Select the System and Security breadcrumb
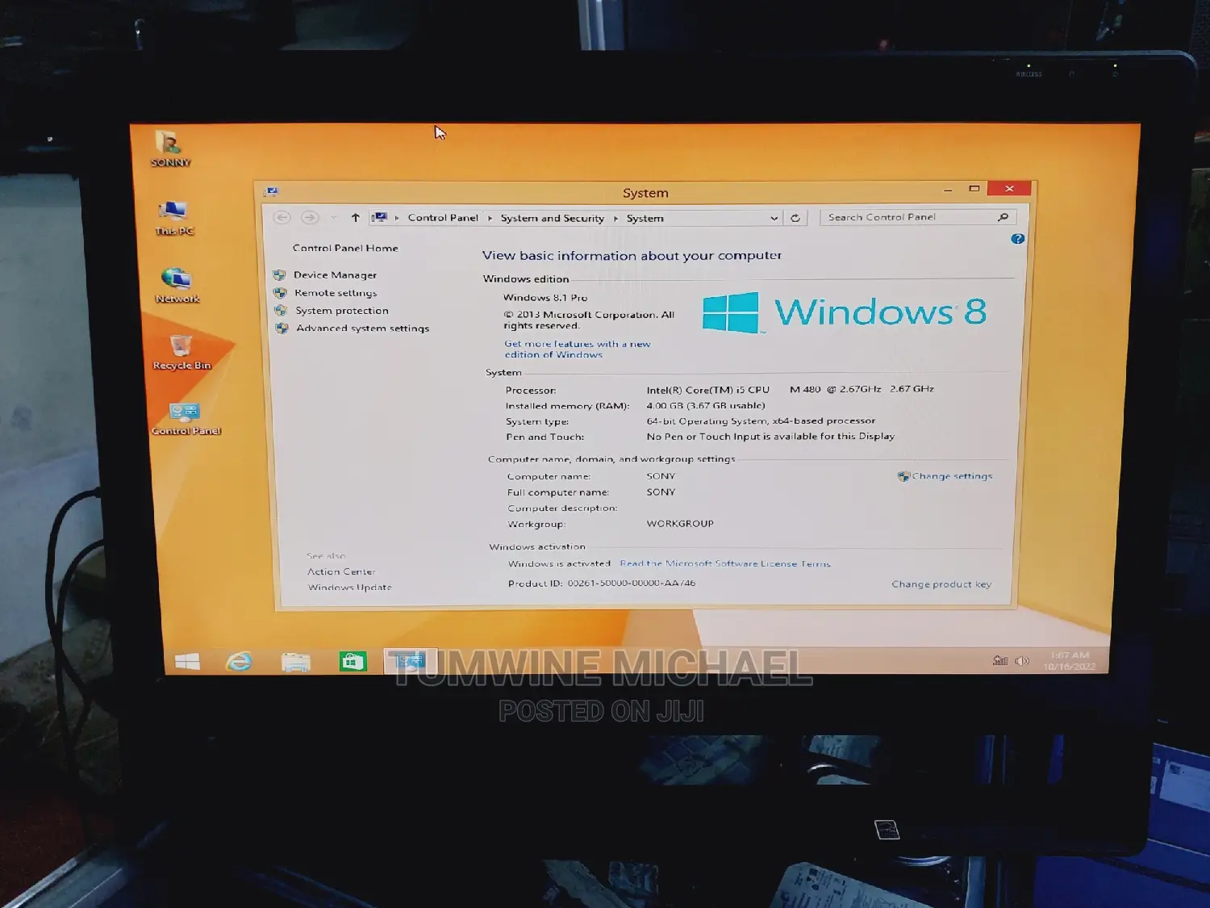The width and height of the screenshot is (1210, 908). 552,218
